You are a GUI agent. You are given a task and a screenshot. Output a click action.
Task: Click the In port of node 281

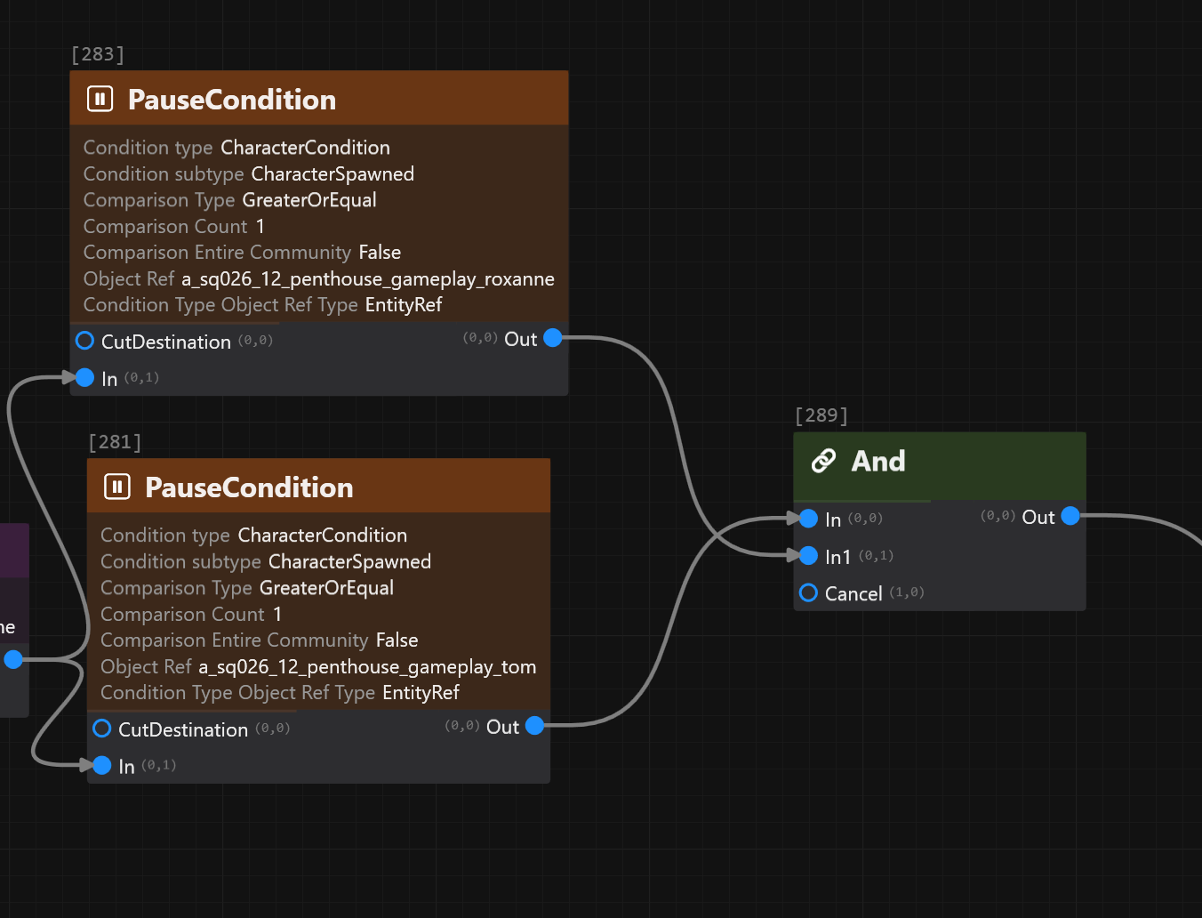pos(102,765)
